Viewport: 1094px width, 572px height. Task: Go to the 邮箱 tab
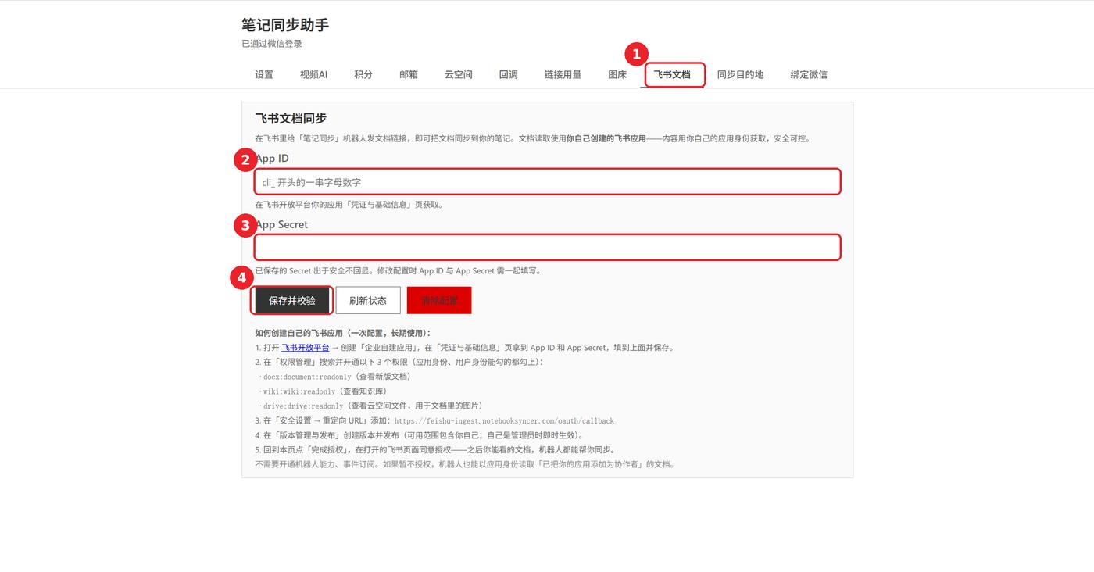[x=409, y=75]
